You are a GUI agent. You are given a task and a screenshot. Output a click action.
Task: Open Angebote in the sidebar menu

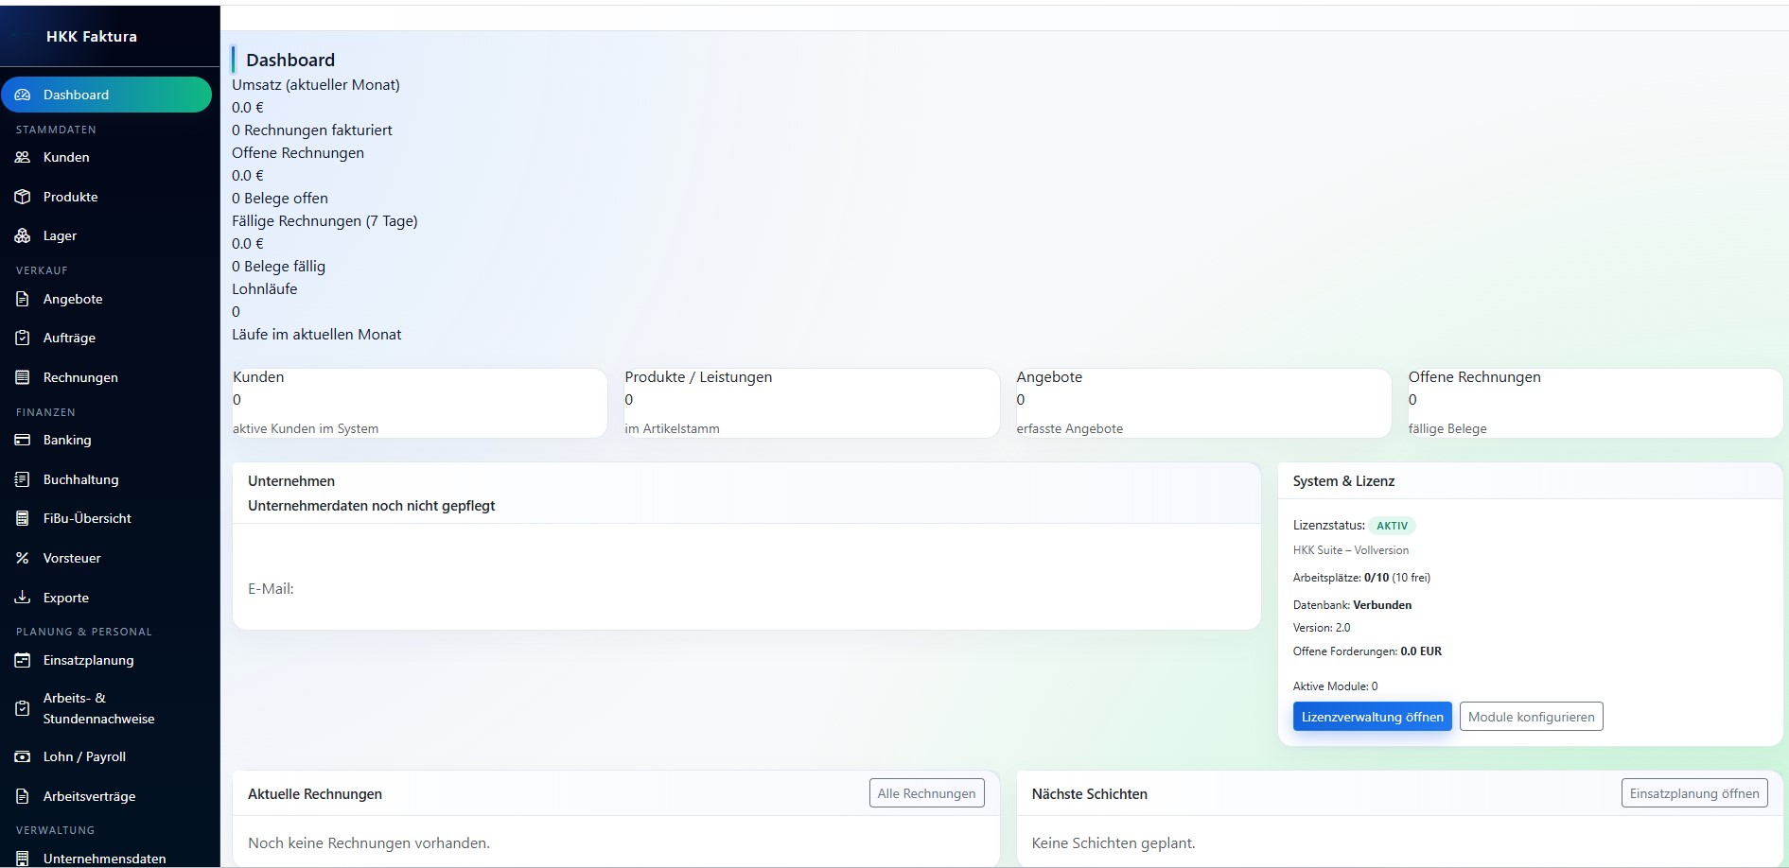[x=73, y=299]
